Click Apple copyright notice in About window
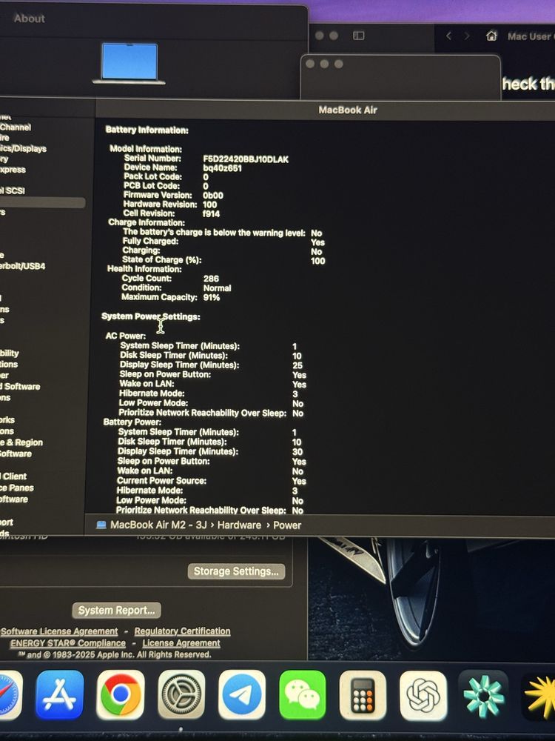555x741 pixels. point(115,654)
